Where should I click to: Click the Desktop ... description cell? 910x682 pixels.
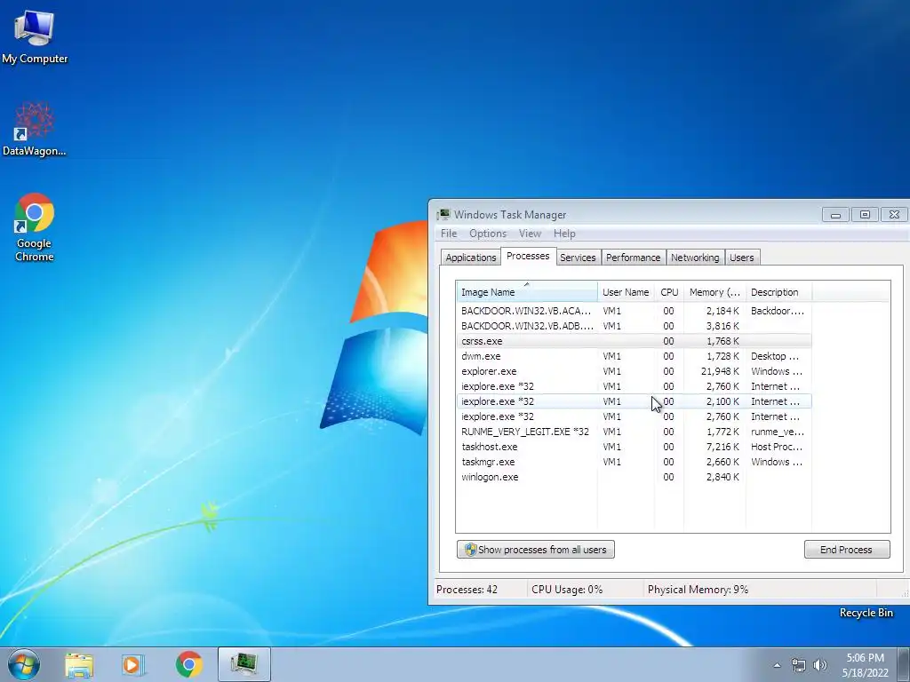[x=775, y=356]
